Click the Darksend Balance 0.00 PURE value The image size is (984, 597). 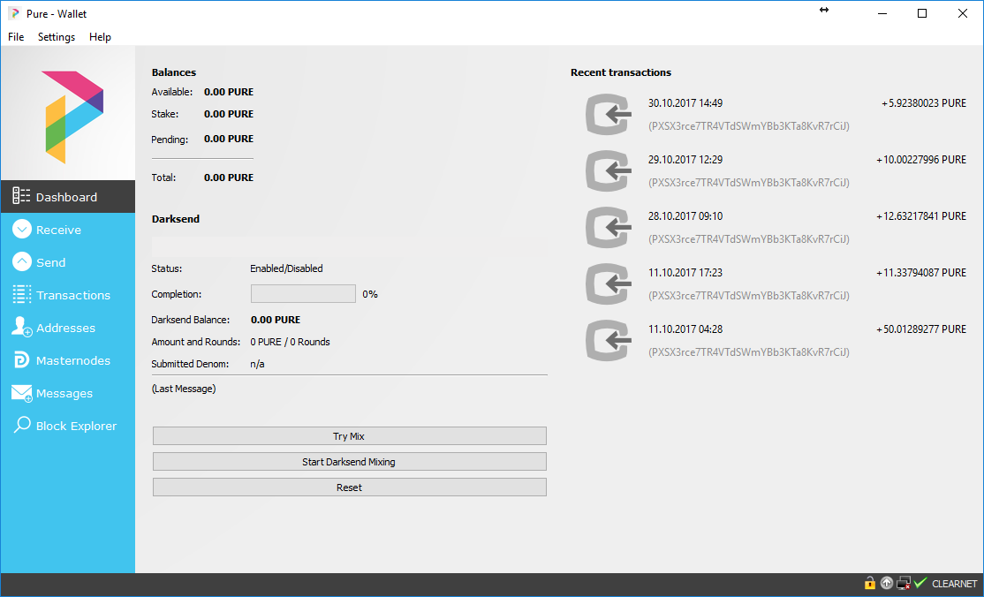tap(276, 320)
